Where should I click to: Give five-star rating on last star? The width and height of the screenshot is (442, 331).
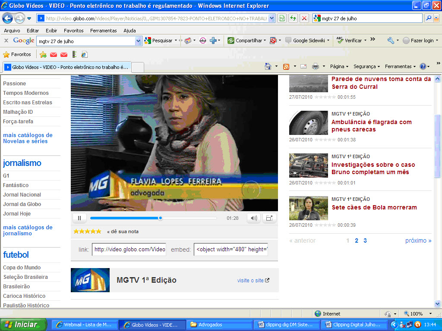(98, 231)
